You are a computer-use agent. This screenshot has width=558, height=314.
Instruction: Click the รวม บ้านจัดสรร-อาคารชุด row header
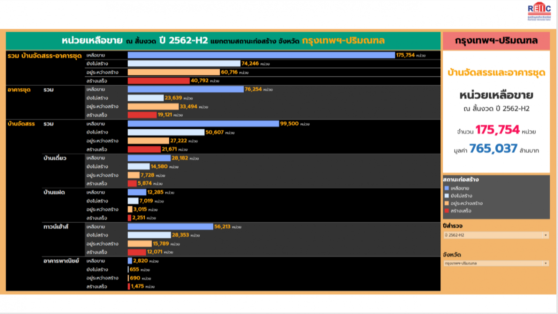[x=45, y=55]
